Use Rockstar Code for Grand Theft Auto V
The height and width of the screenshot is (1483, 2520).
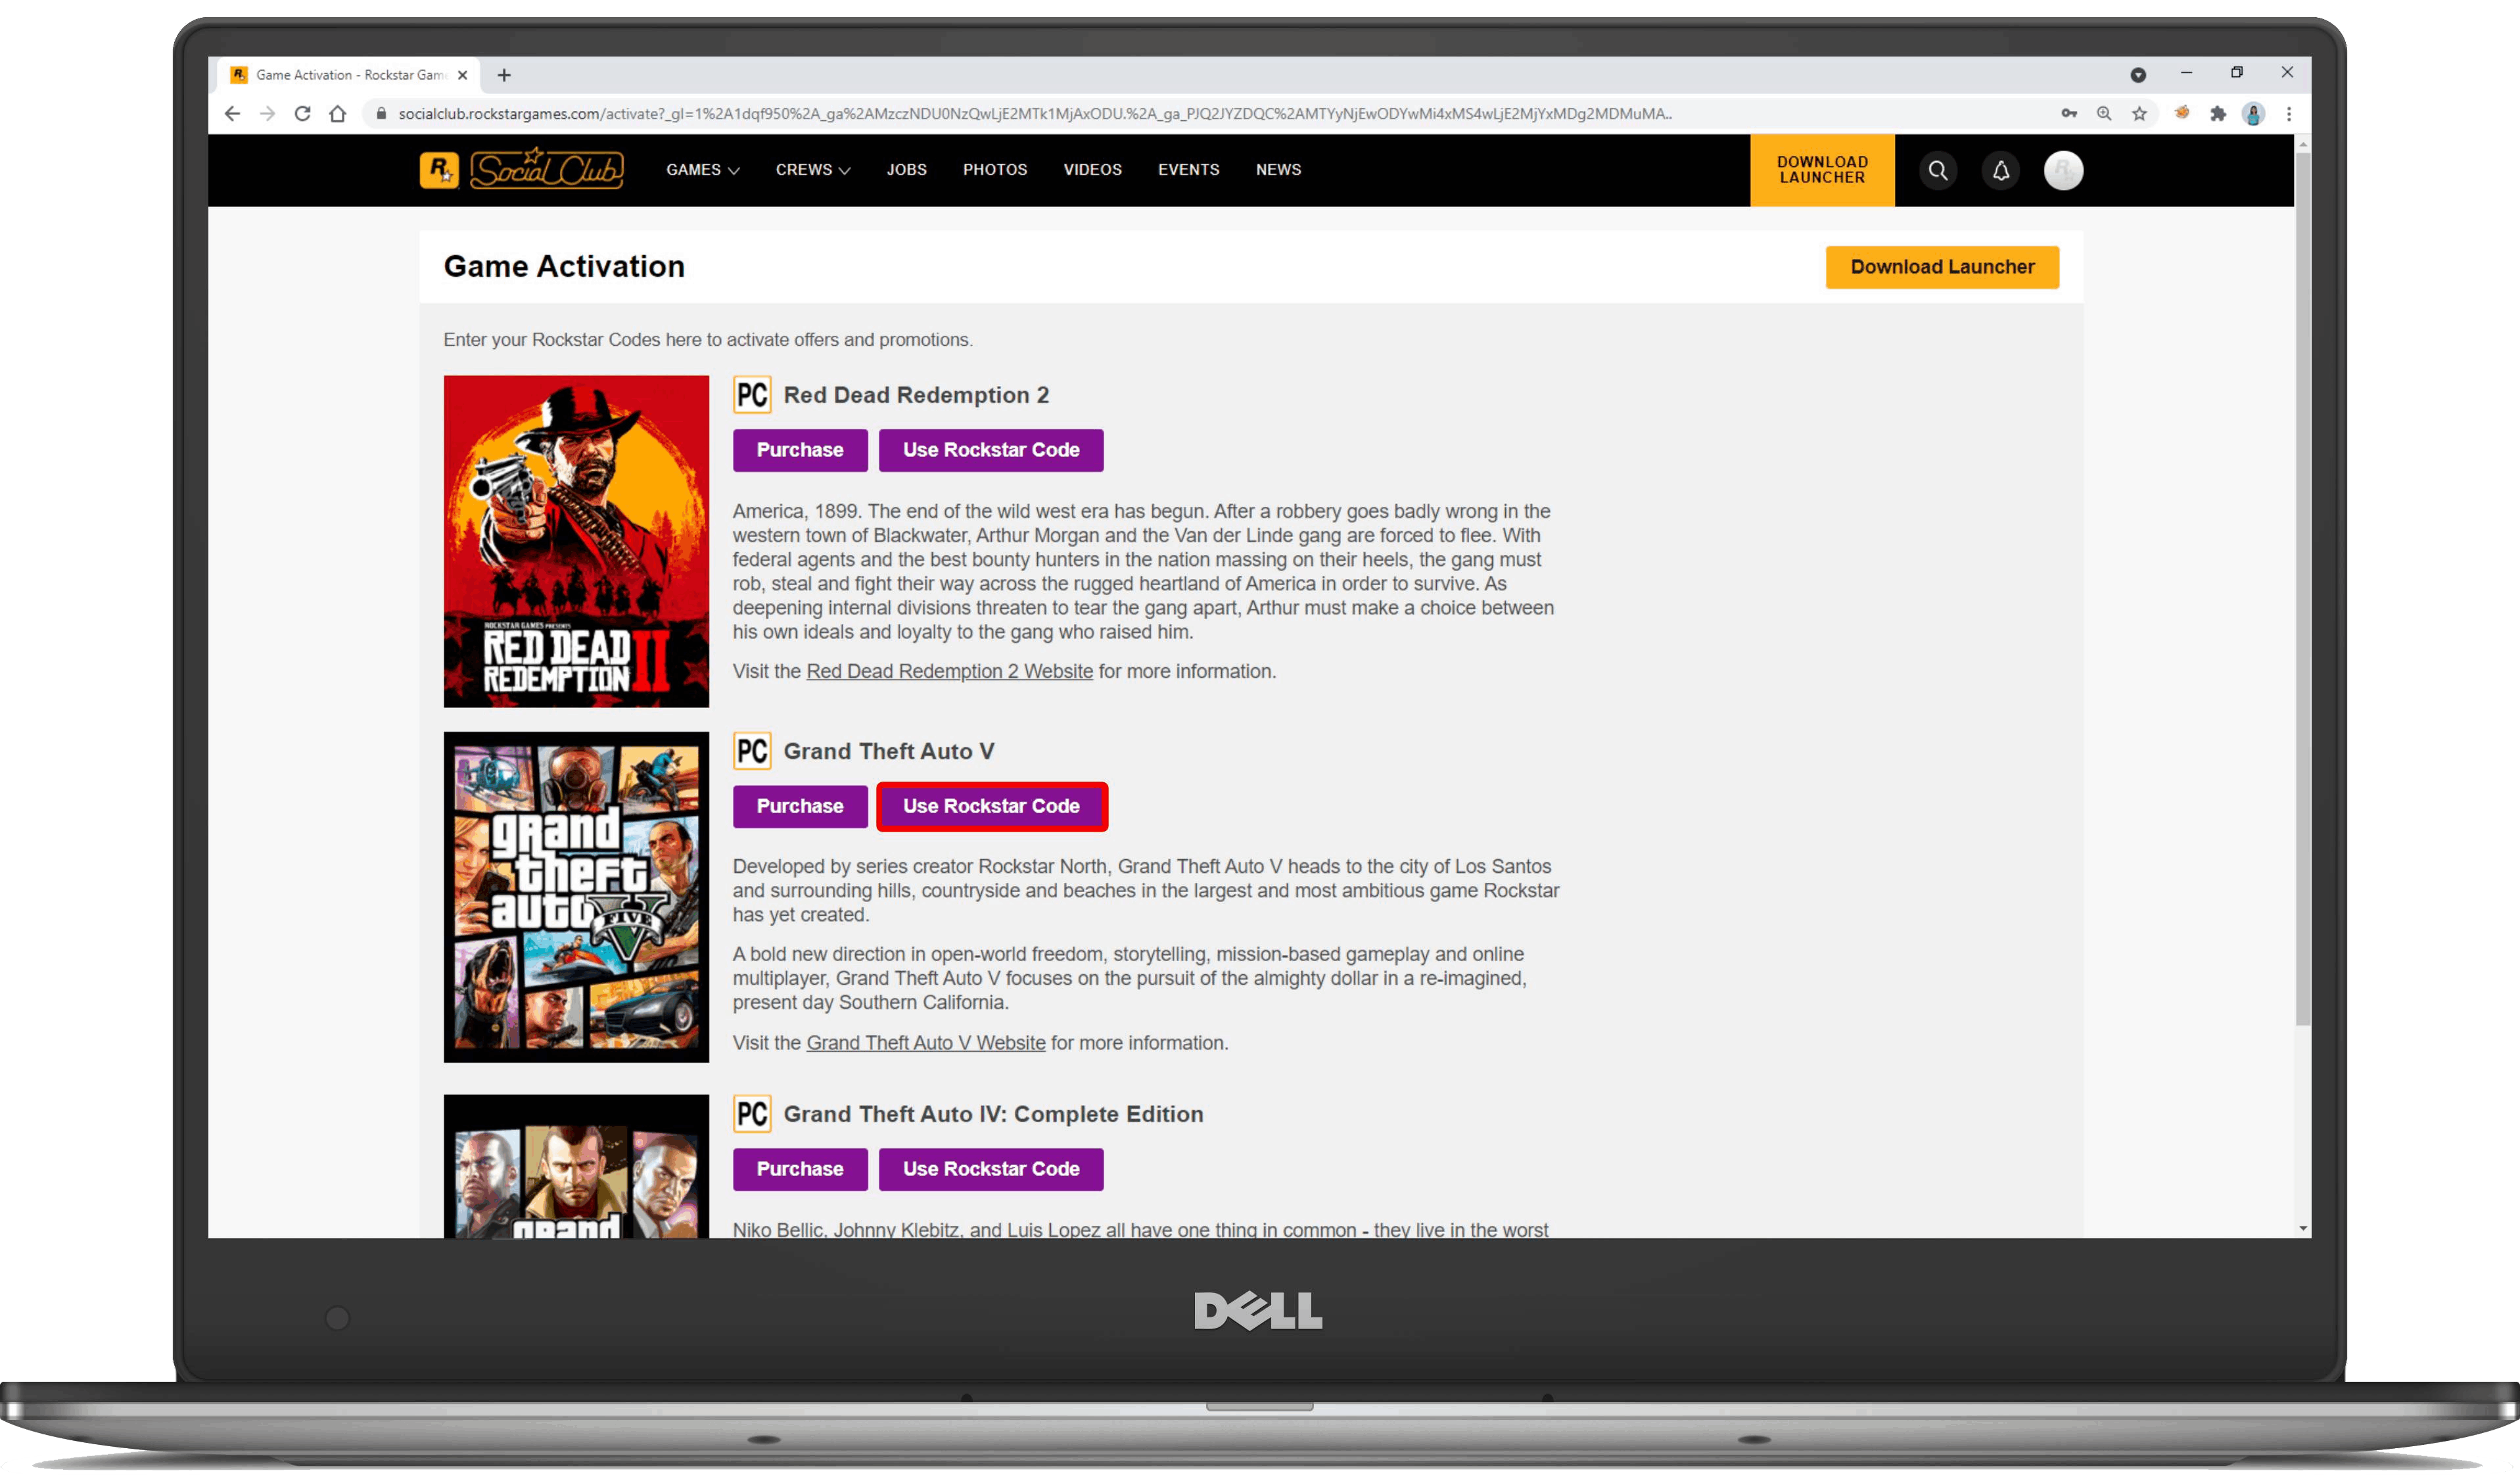click(x=991, y=806)
